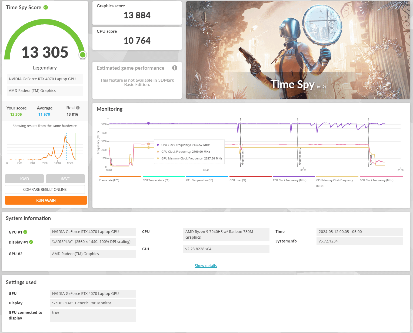The height and width of the screenshot is (333, 413).
Task: Click the green verified checkmark beside Time Spy Score
Action: (46, 7)
